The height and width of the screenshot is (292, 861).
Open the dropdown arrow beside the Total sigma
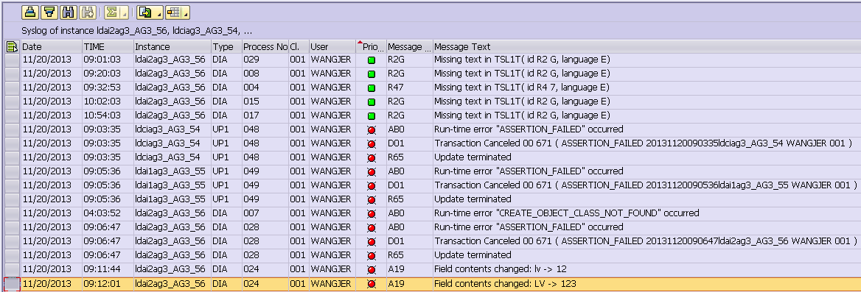click(124, 12)
